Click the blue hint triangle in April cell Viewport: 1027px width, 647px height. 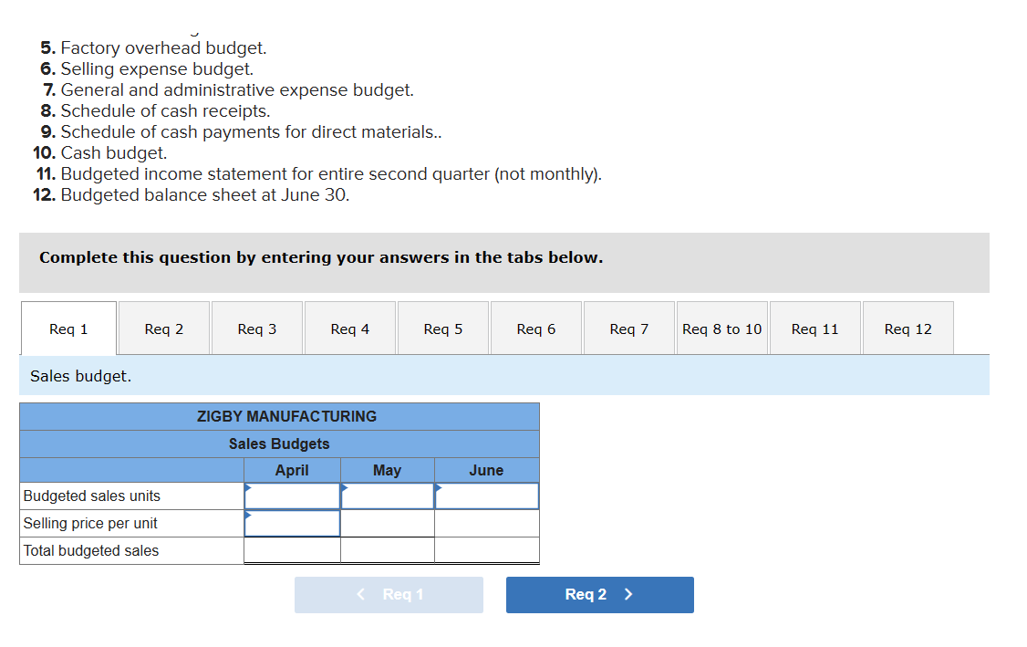pyautogui.click(x=246, y=488)
